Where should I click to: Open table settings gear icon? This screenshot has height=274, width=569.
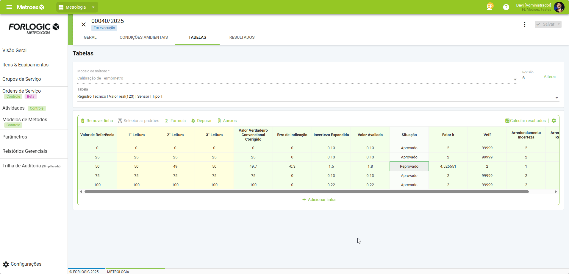coord(554,121)
